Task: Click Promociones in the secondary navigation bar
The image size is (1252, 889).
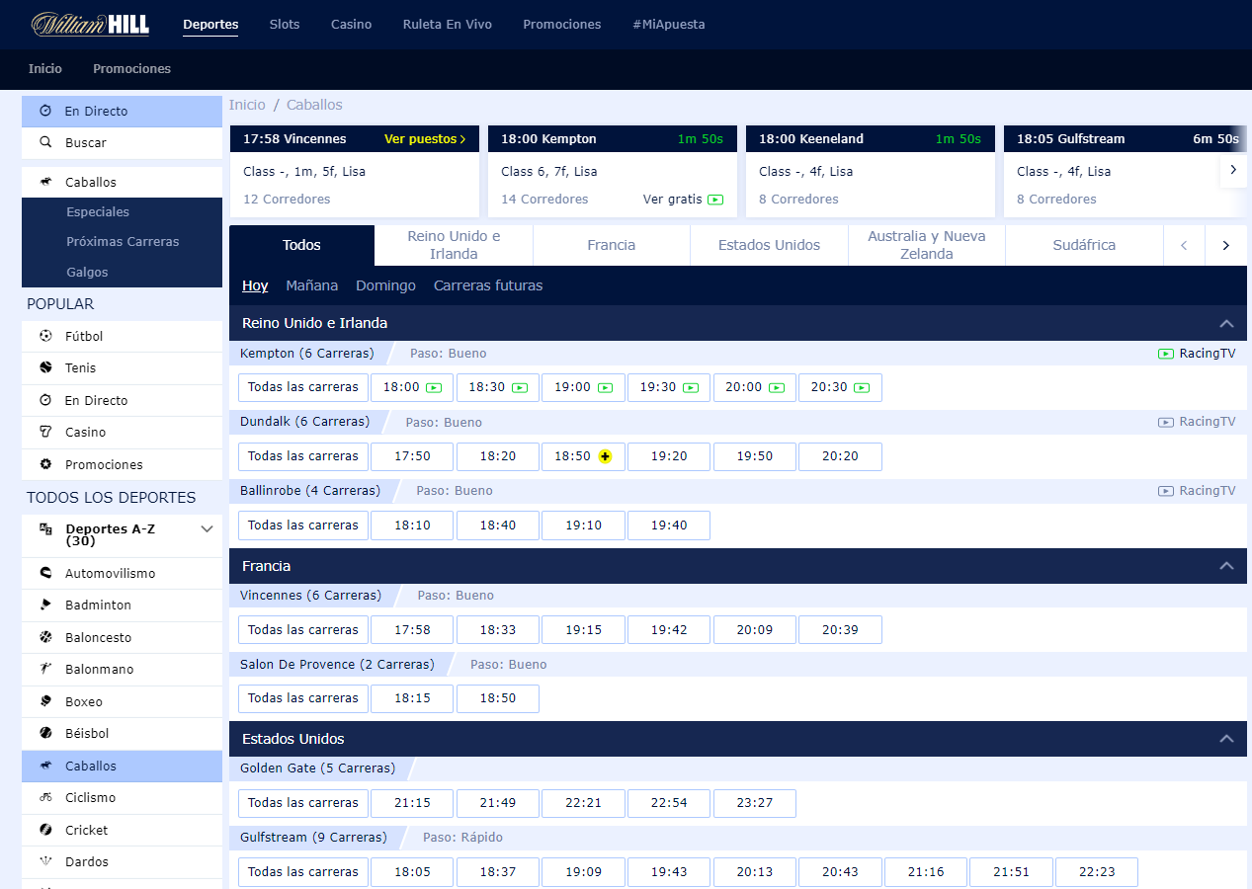Action: click(x=131, y=69)
